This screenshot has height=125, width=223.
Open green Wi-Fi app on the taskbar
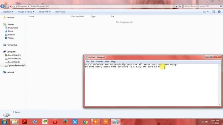pyautogui.click(x=45, y=122)
